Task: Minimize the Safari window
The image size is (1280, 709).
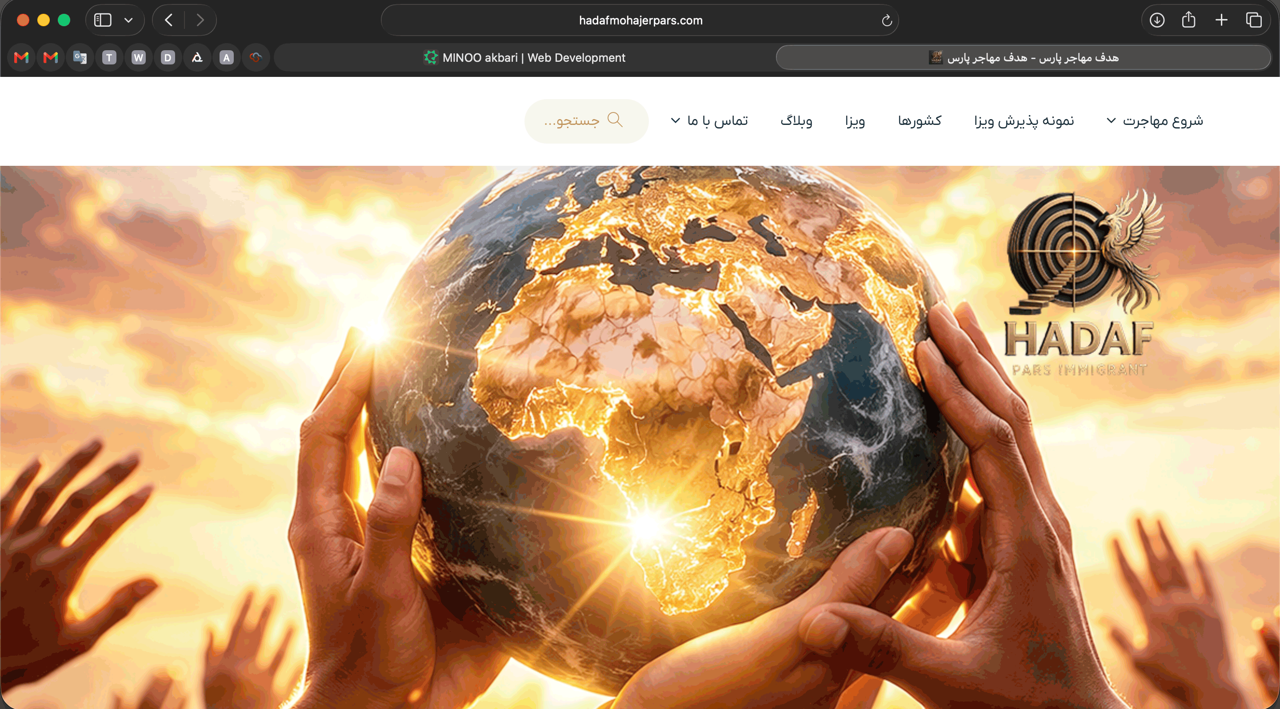Action: tap(44, 20)
